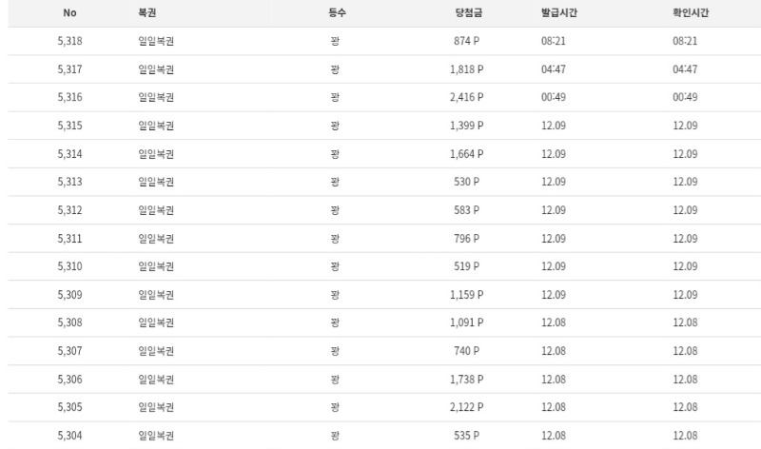This screenshot has width=761, height=449.
Task: Click the 874 P prize amount
Action: 467,41
